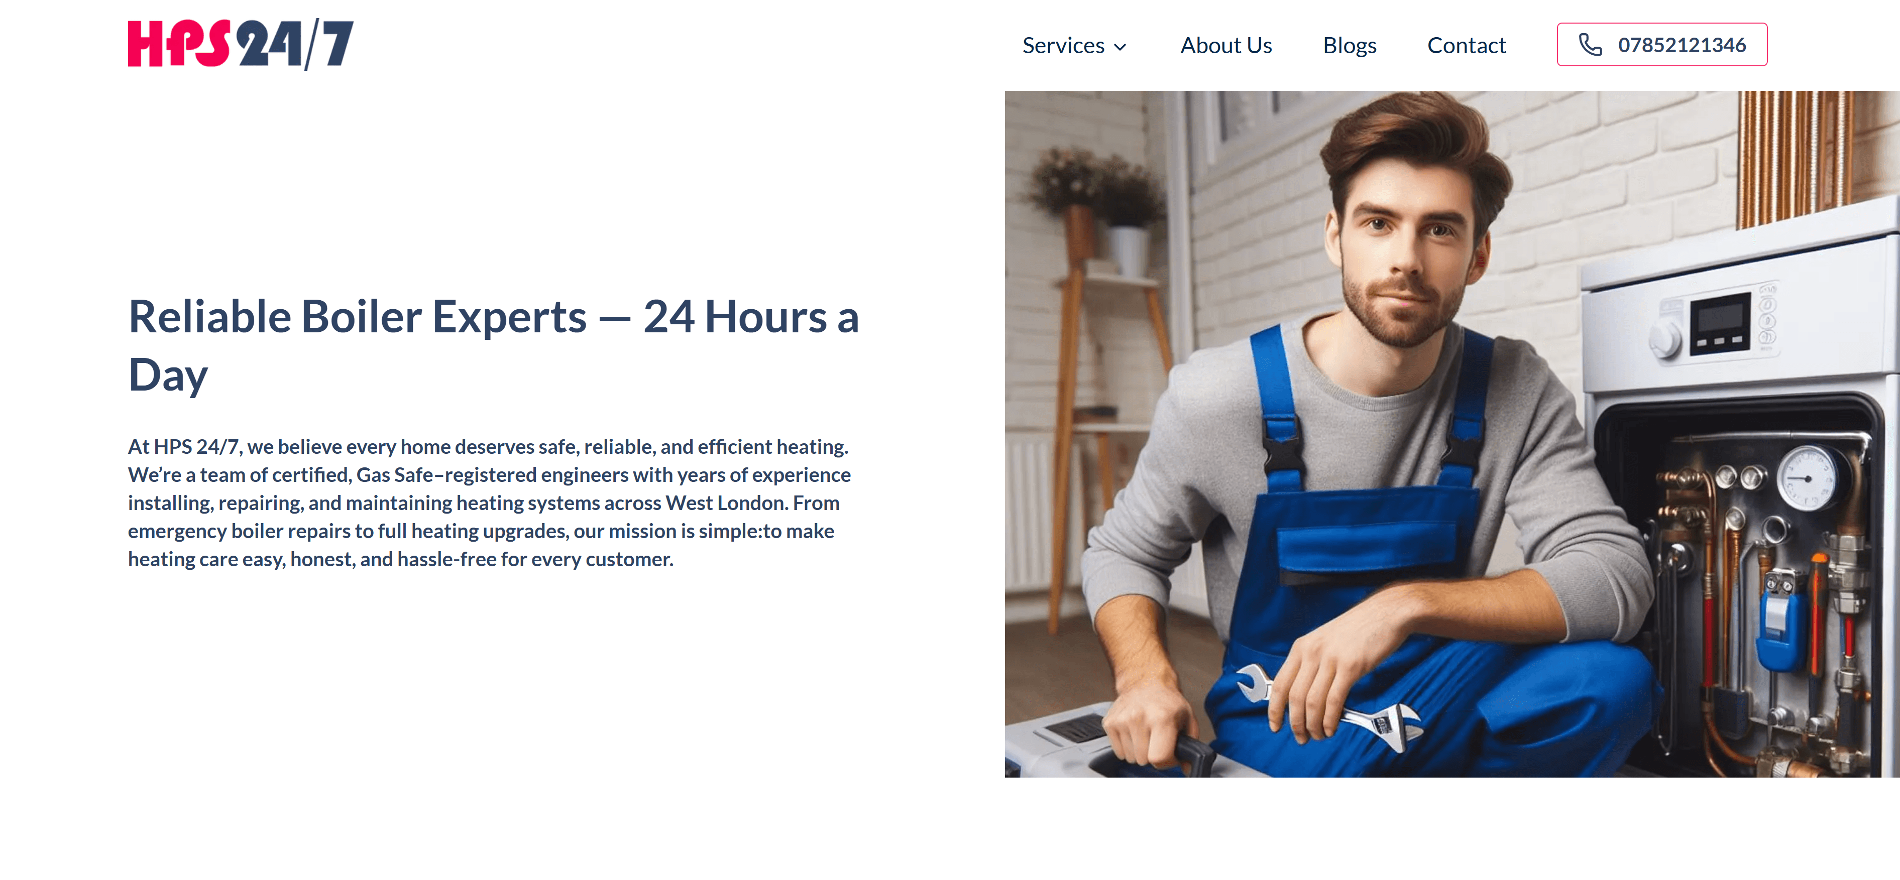This screenshot has height=880, width=1900.
Task: Call the number 07852121346
Action: (x=1662, y=45)
